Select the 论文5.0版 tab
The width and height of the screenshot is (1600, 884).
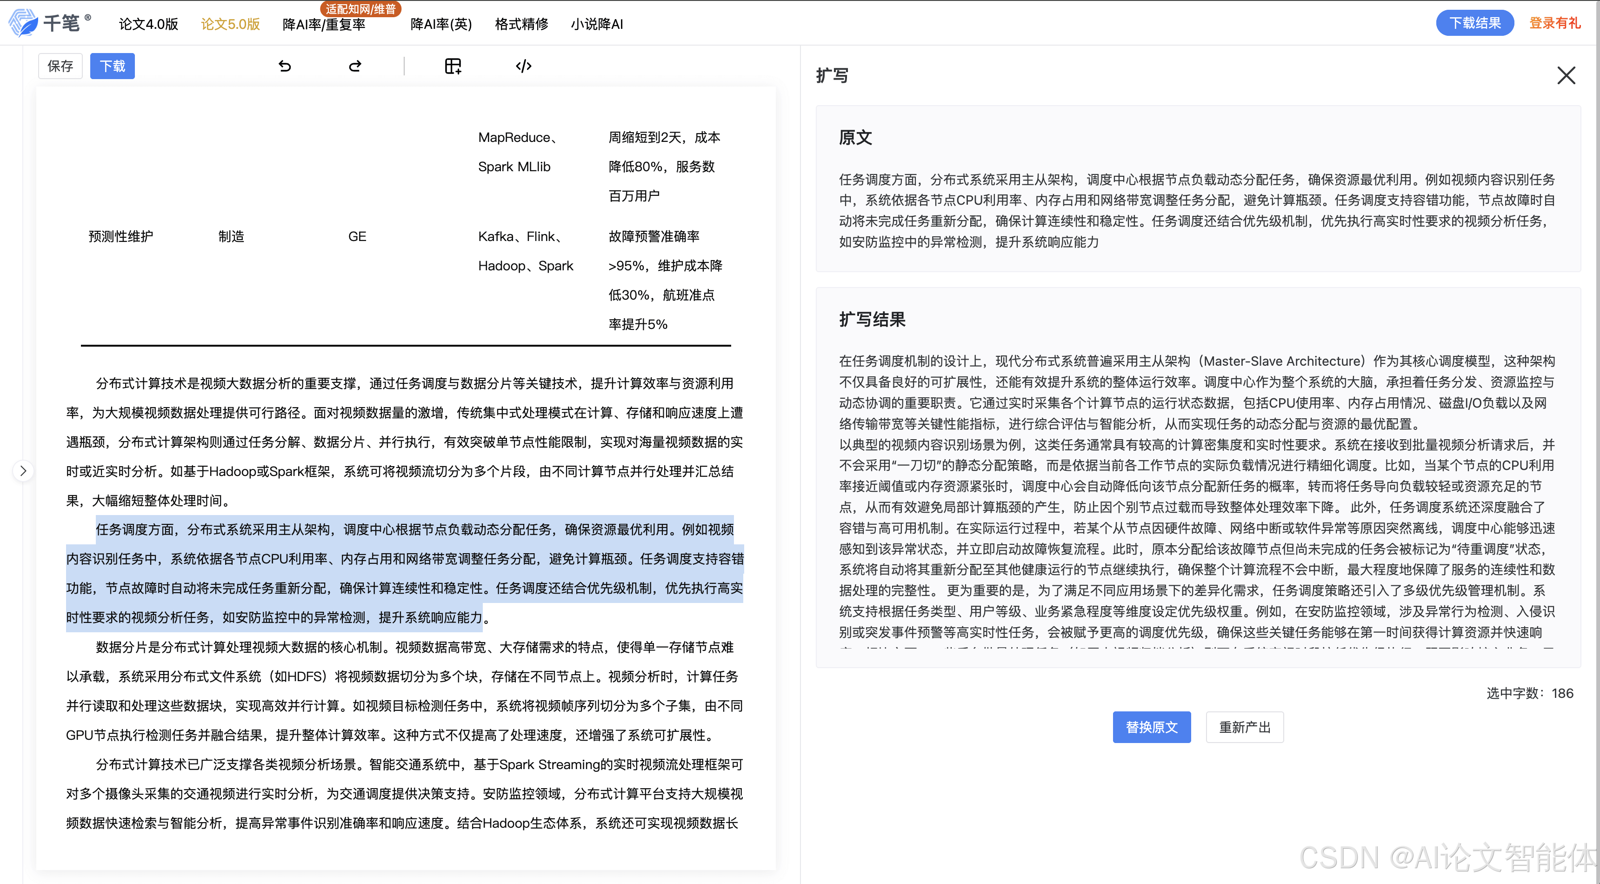[x=229, y=24]
